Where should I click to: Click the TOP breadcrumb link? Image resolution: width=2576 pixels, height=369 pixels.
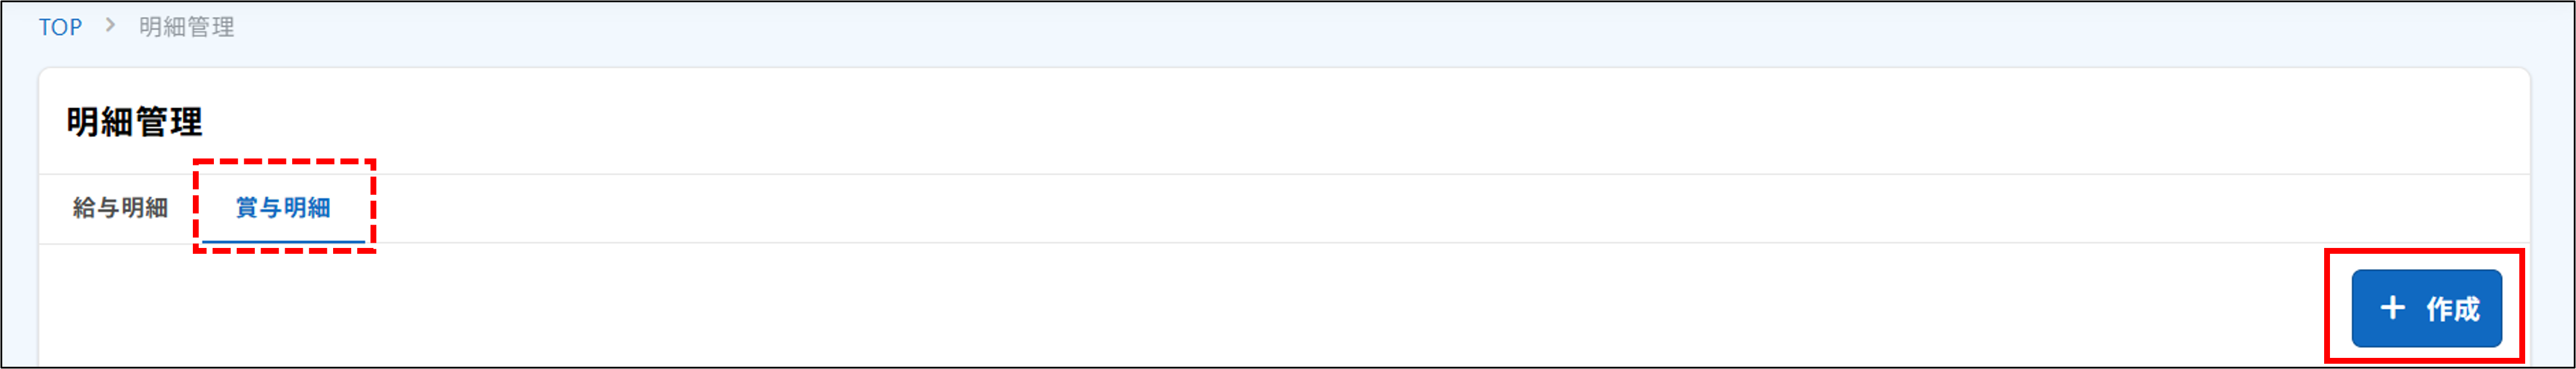60,27
